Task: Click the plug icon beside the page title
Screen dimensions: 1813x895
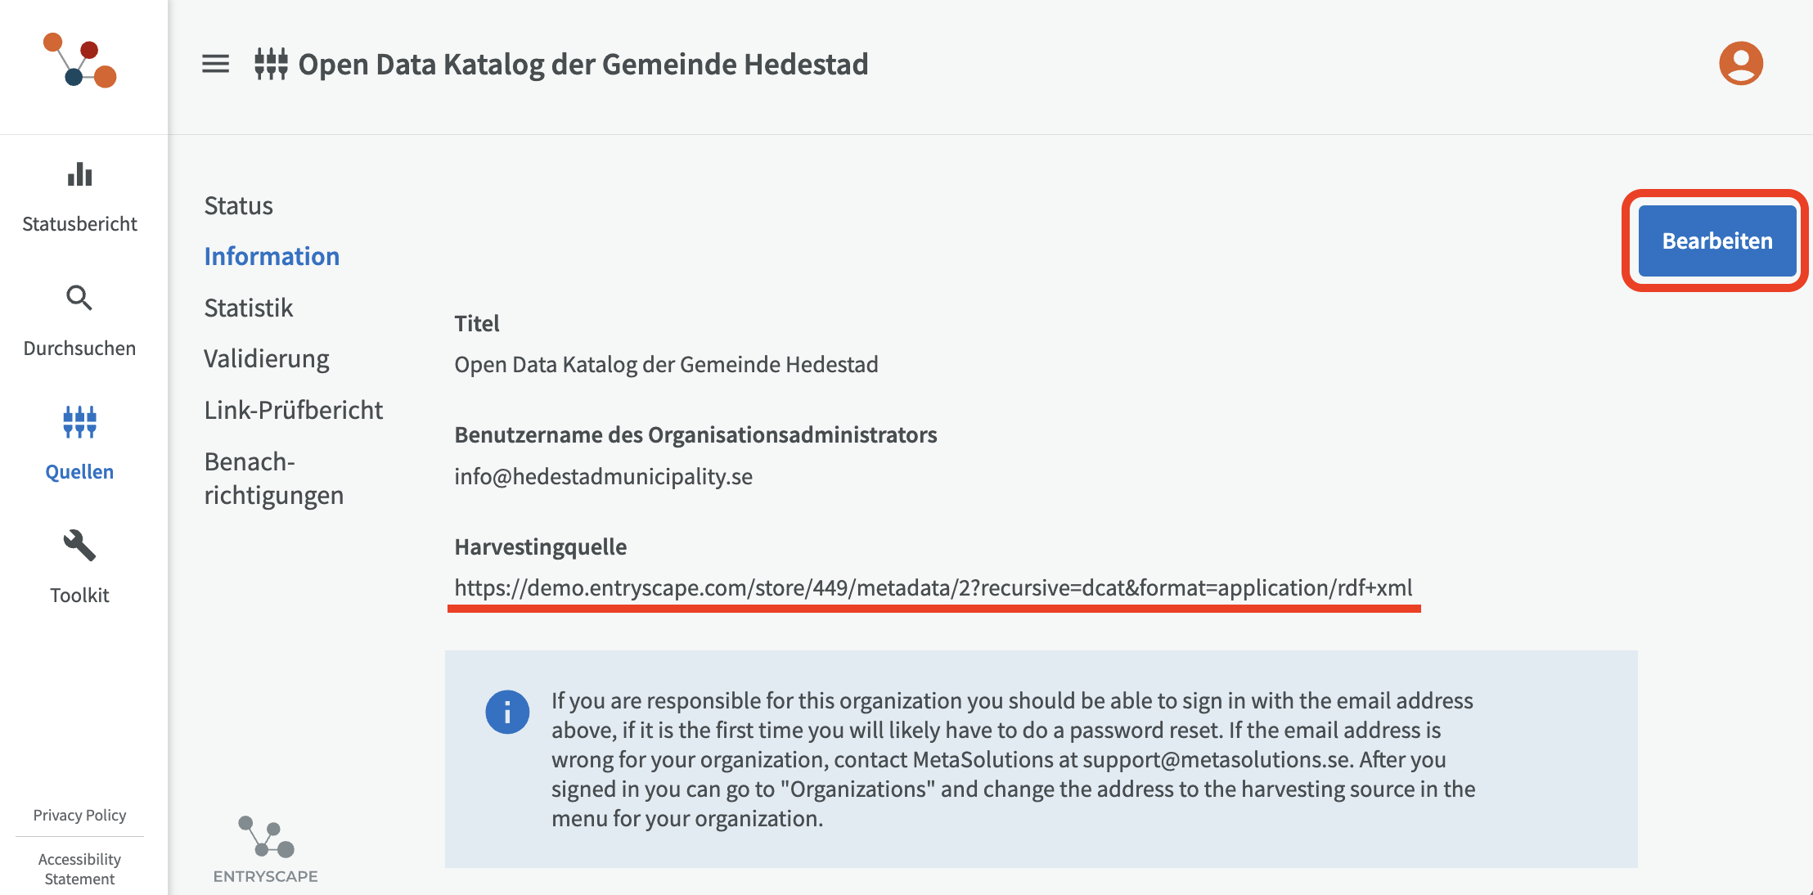Action: [x=271, y=64]
